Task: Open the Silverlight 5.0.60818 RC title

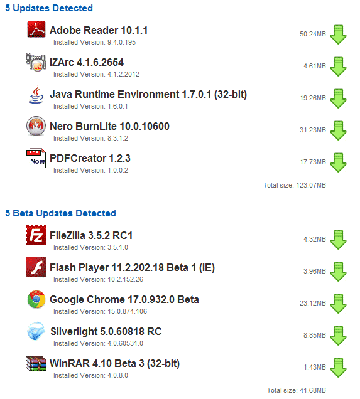Action: click(x=106, y=332)
